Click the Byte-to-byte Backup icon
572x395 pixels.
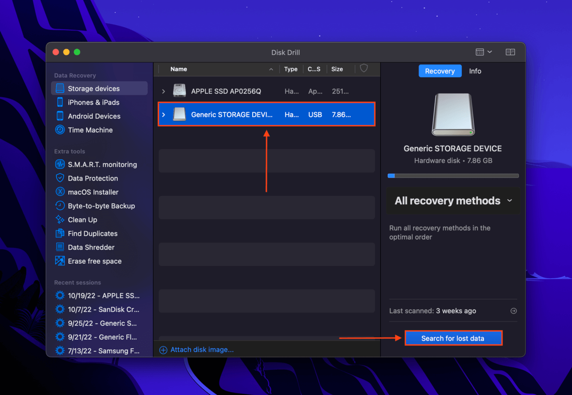pos(60,206)
